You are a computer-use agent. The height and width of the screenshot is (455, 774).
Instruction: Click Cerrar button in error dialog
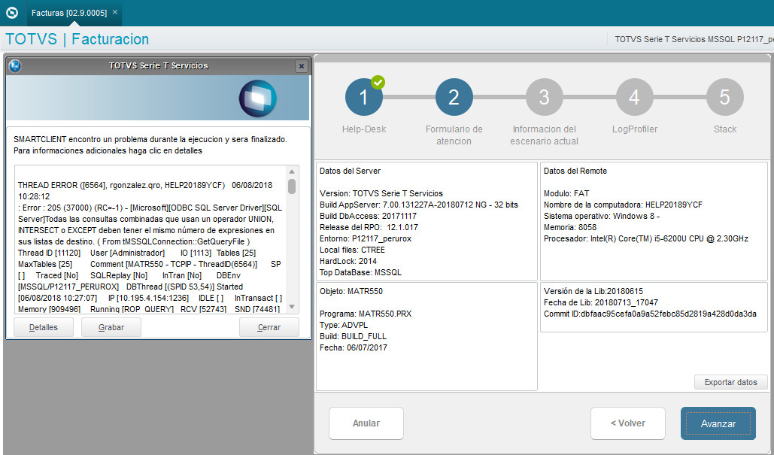coord(269,327)
